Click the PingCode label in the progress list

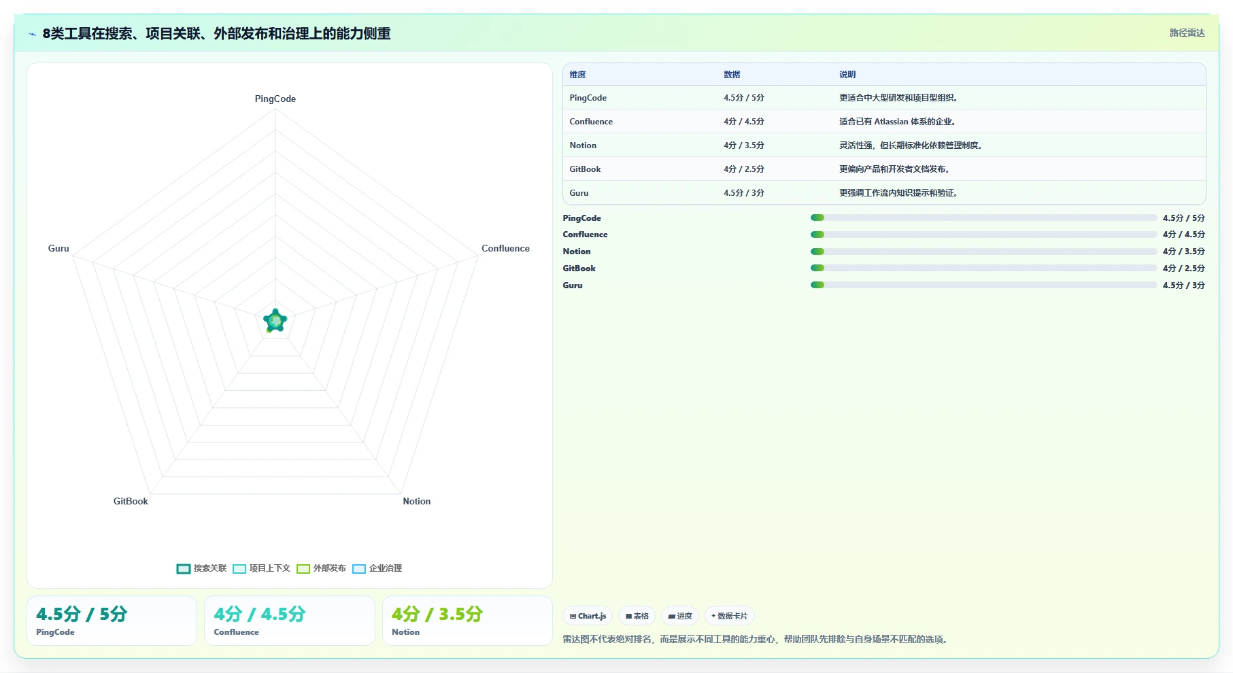point(582,218)
